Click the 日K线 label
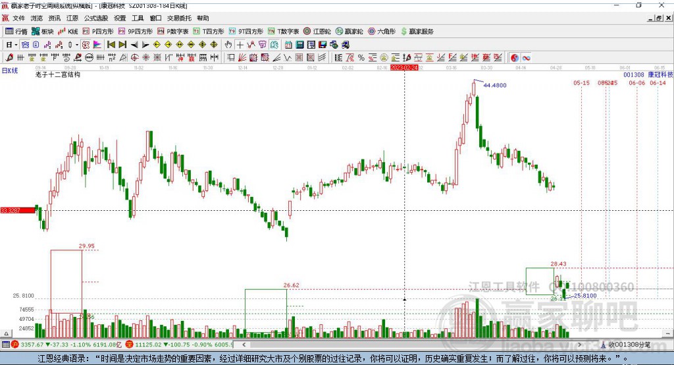Image resolution: width=674 pixels, height=365 pixels. pyautogui.click(x=10, y=71)
